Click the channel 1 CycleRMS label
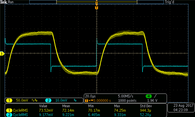Viewport: 195px width, 117px height. click(20, 110)
